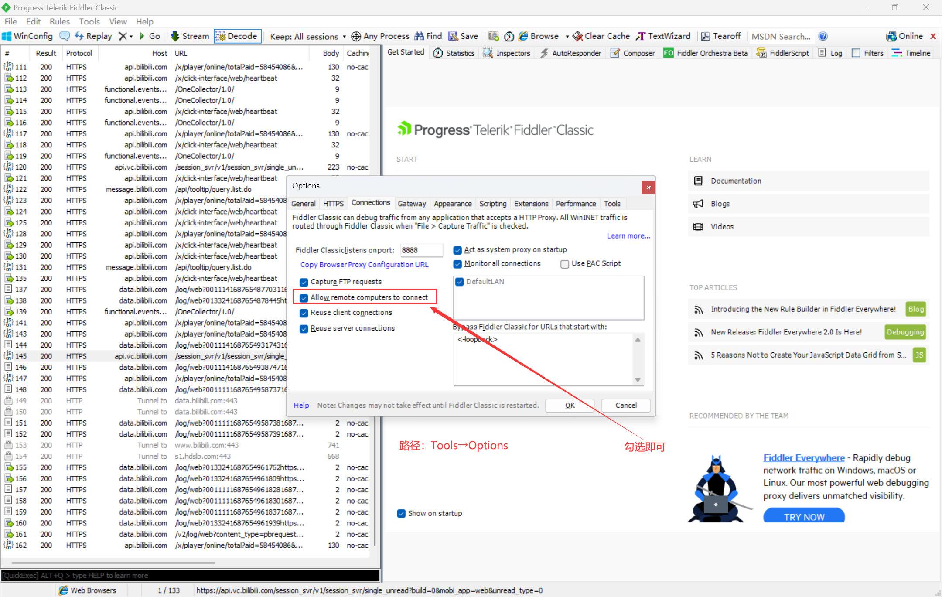Click the Tearoff toolbar icon

click(x=705, y=36)
